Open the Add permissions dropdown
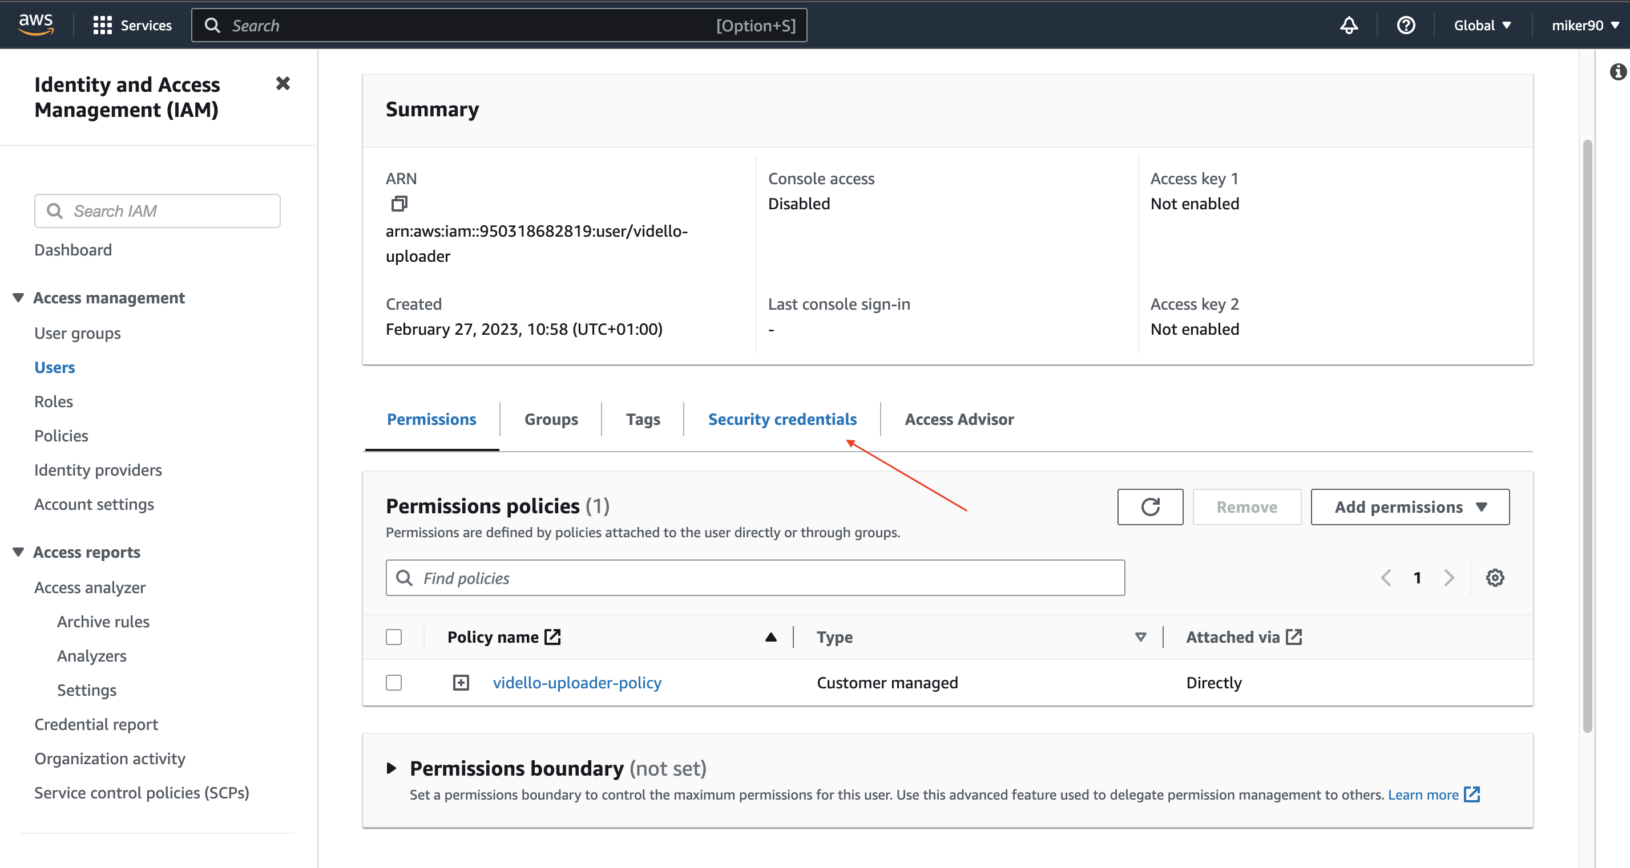 point(1410,506)
